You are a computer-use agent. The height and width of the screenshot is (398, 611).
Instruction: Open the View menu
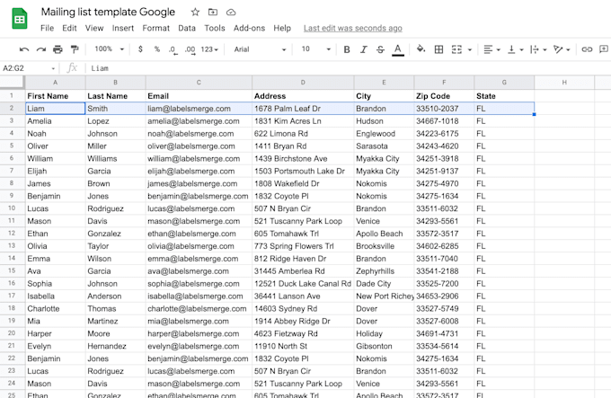94,28
